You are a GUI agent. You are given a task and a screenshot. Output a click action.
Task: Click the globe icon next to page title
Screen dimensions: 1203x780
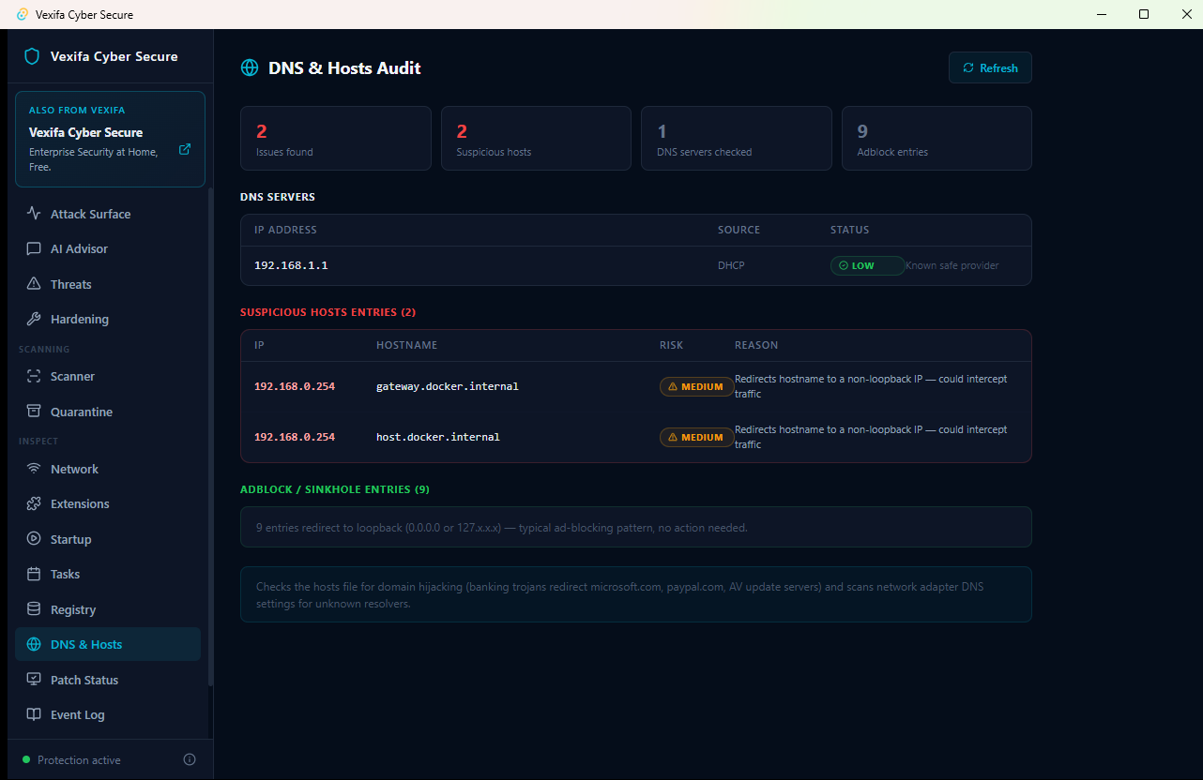250,67
